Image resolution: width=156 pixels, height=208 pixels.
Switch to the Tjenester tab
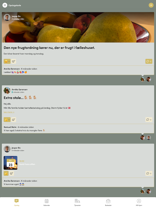(x=77, y=203)
